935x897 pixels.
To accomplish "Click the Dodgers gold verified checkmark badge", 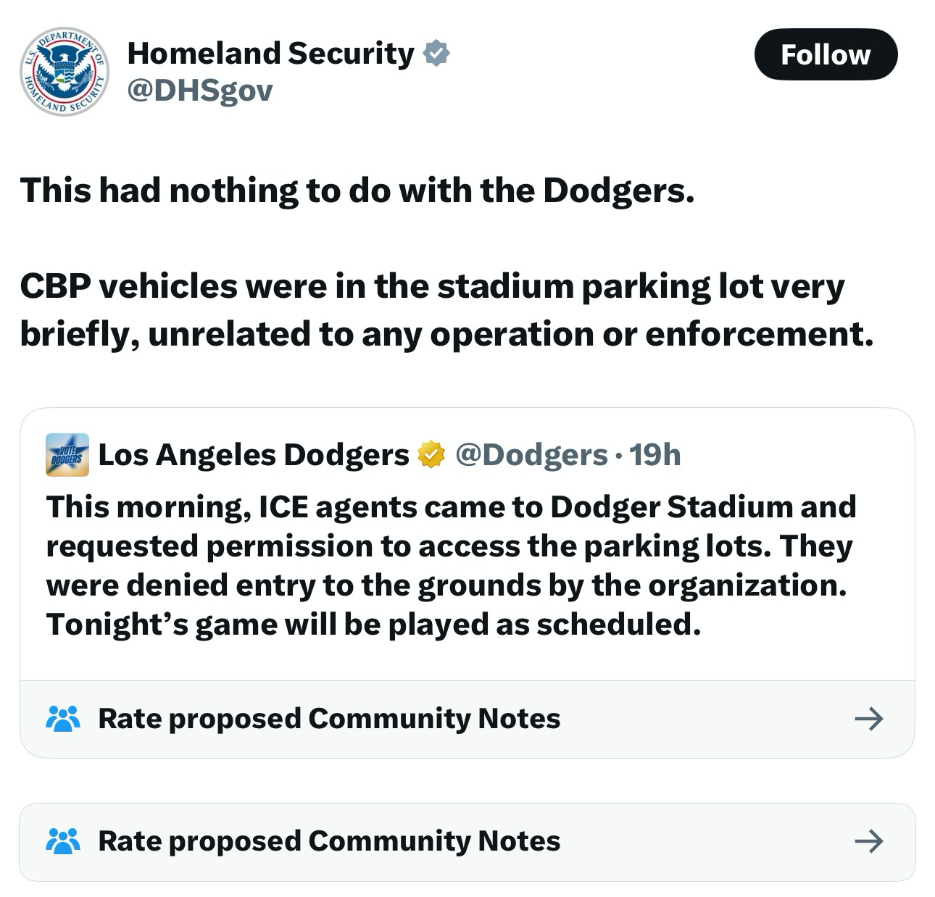I will tap(431, 455).
